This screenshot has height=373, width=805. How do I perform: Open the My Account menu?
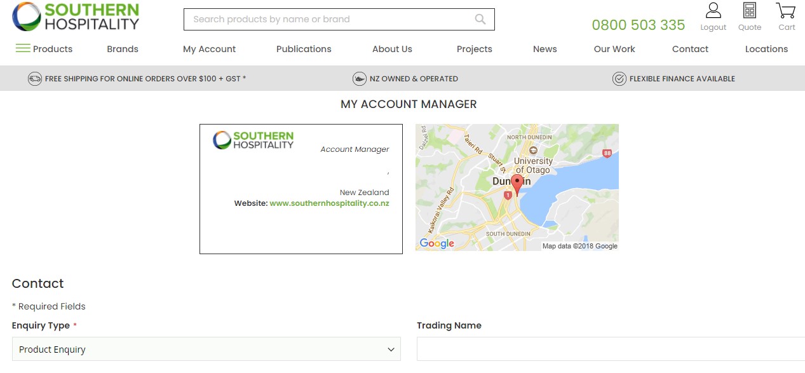[209, 49]
